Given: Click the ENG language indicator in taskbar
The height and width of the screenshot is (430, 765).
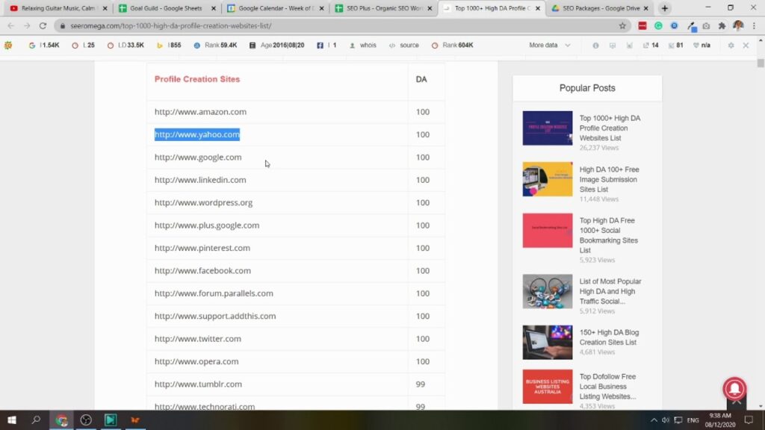Looking at the screenshot, I should point(693,420).
